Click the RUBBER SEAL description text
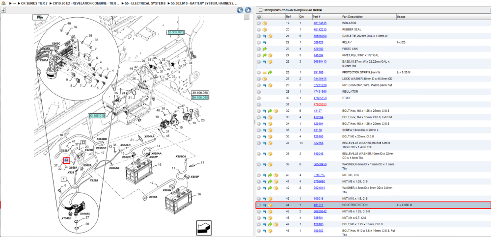This screenshot has width=491, height=237. click(352, 29)
